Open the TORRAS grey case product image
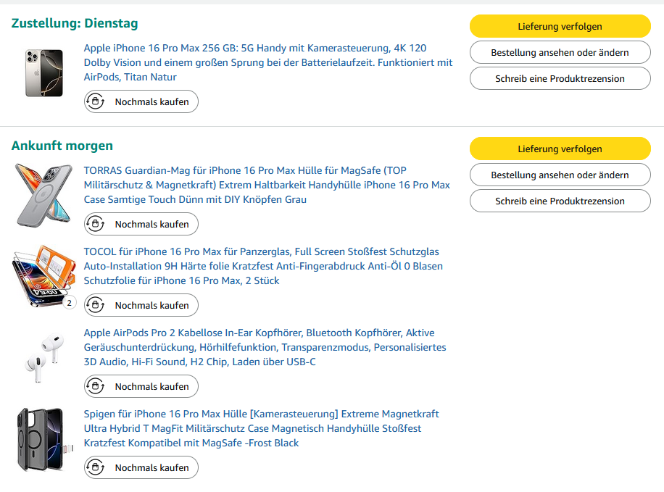 (x=43, y=193)
